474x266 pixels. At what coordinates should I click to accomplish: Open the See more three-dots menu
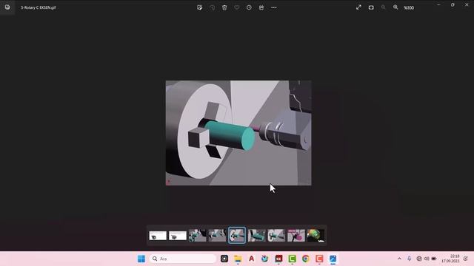point(274,7)
